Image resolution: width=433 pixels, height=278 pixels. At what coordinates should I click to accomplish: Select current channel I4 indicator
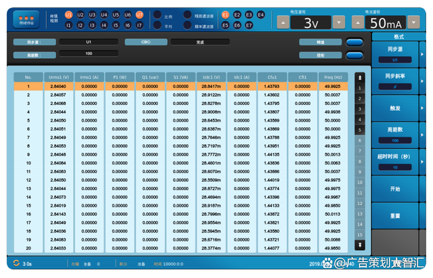[104, 26]
